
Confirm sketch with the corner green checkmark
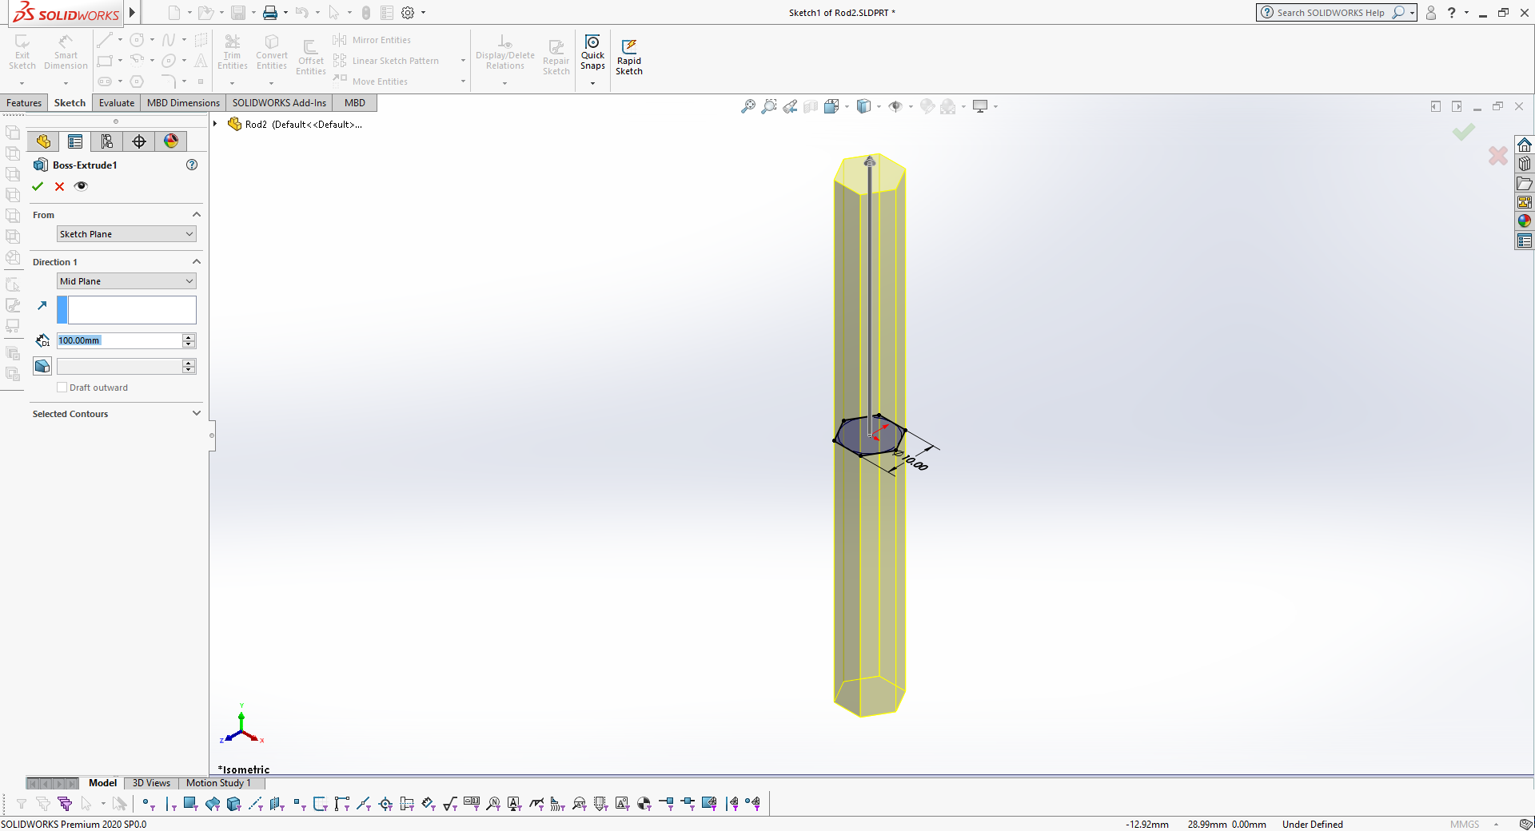[1464, 132]
